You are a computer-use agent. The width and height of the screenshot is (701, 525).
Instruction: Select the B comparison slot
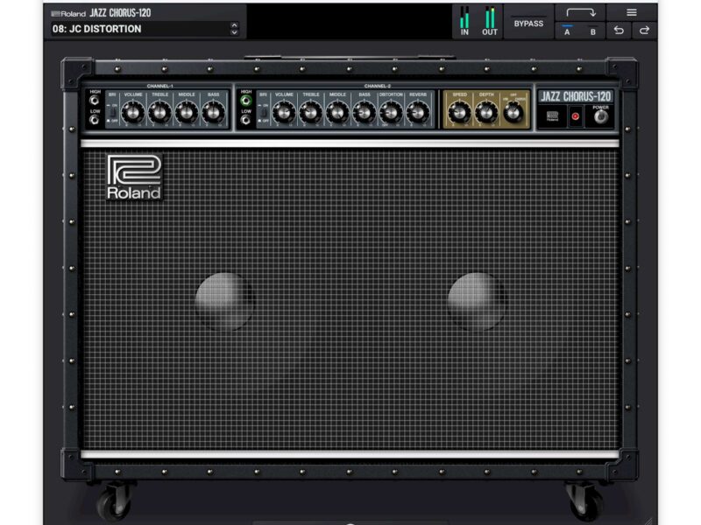[x=592, y=31]
